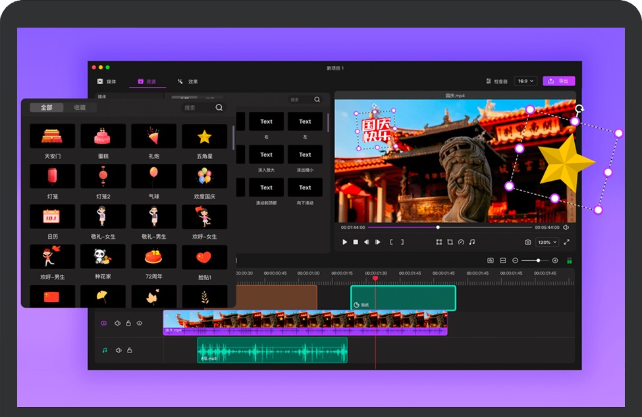Image resolution: width=642 pixels, height=417 pixels.
Task: Open the speed gauge icon under preview
Action: (461, 242)
